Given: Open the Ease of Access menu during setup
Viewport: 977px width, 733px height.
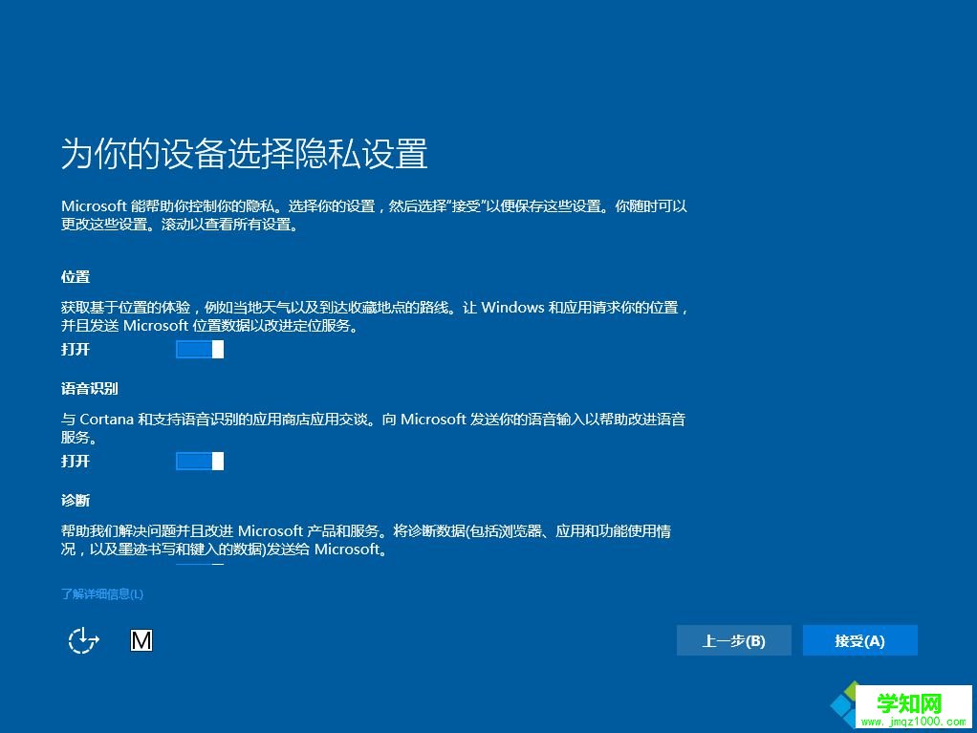Looking at the screenshot, I should (x=82, y=640).
